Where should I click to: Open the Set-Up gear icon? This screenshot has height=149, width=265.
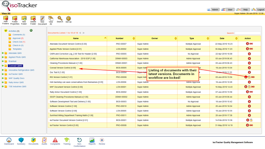click(68, 18)
